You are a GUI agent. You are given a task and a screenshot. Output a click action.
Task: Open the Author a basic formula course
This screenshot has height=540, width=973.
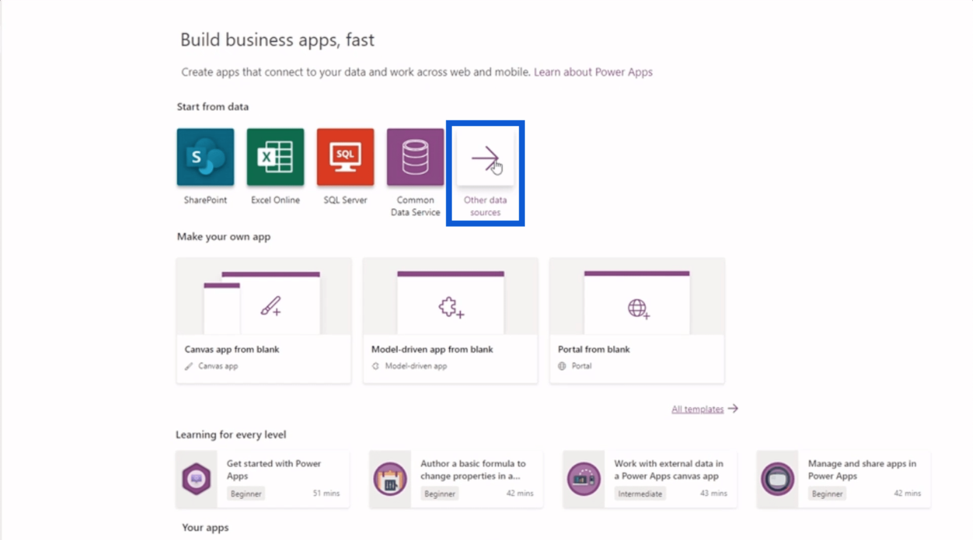[x=473, y=469]
